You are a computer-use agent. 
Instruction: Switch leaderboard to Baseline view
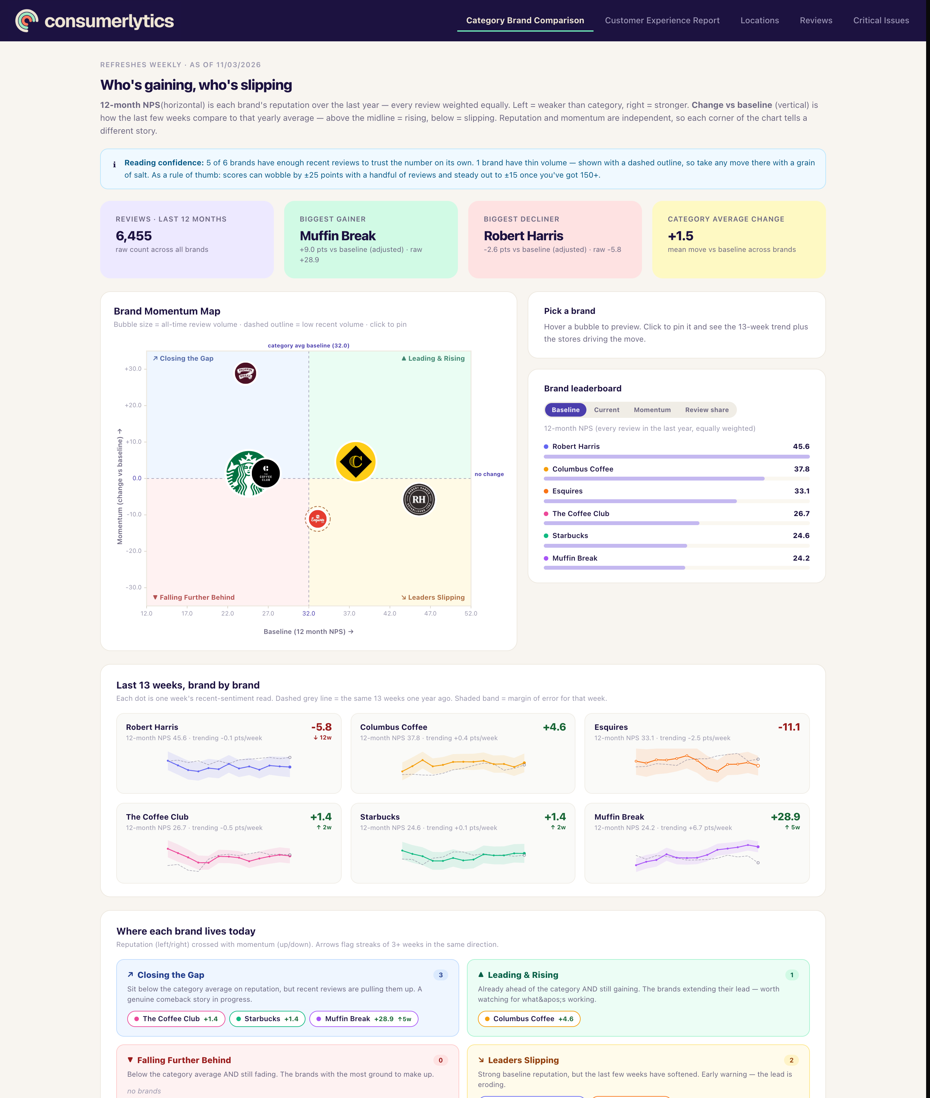click(x=565, y=409)
